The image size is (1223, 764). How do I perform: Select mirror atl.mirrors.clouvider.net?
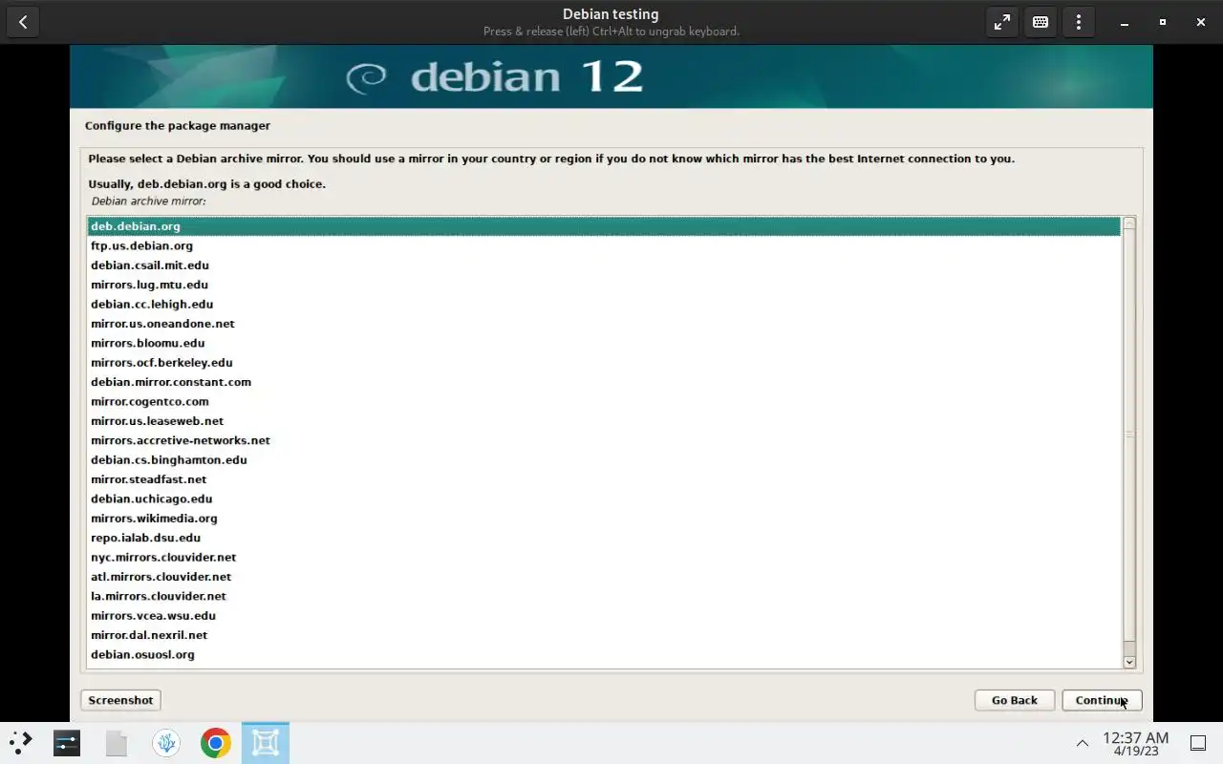(603, 577)
